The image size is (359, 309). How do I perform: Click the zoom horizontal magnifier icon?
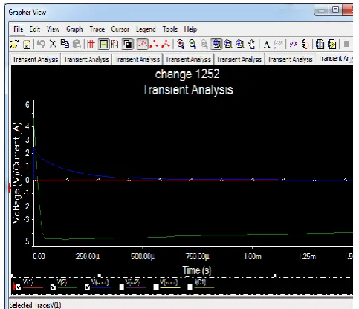(228, 45)
